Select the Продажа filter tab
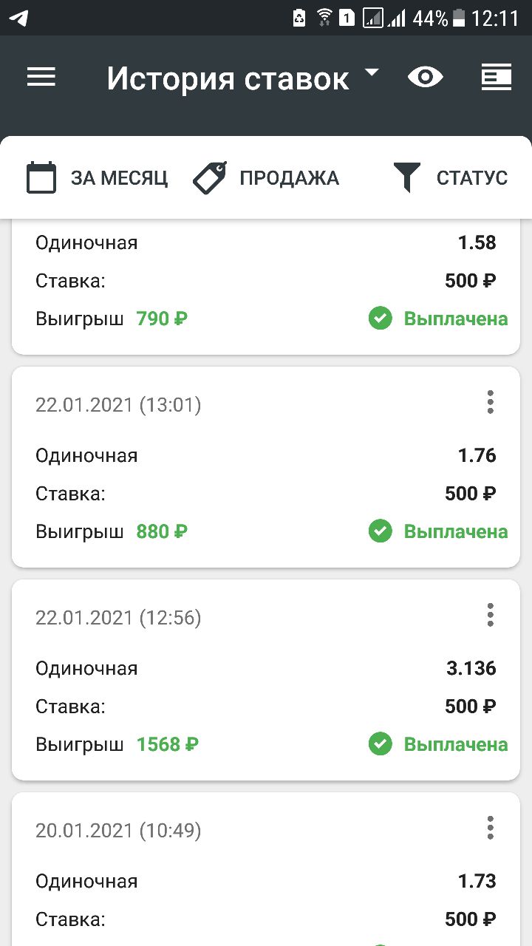This screenshot has width=532, height=946. [x=289, y=178]
